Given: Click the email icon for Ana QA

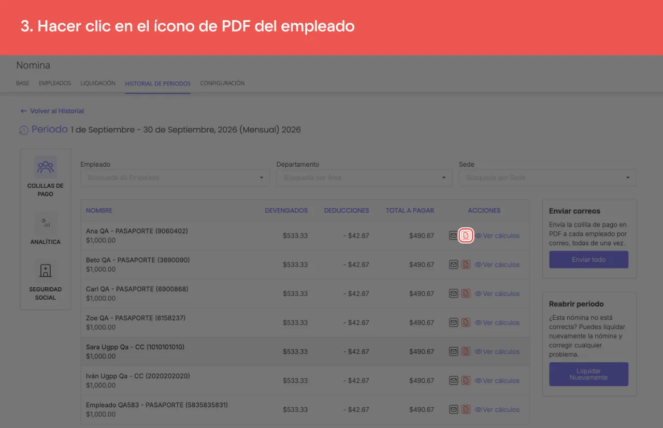Looking at the screenshot, I should (454, 235).
